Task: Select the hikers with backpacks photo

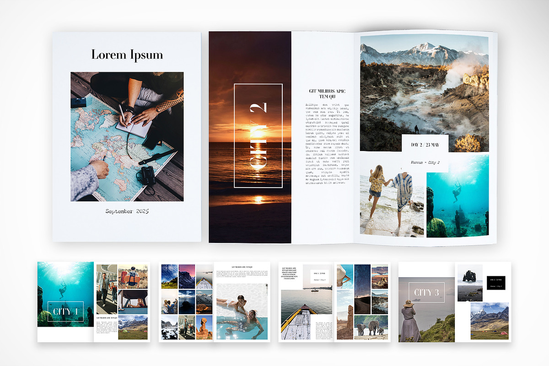Action: coord(133,276)
